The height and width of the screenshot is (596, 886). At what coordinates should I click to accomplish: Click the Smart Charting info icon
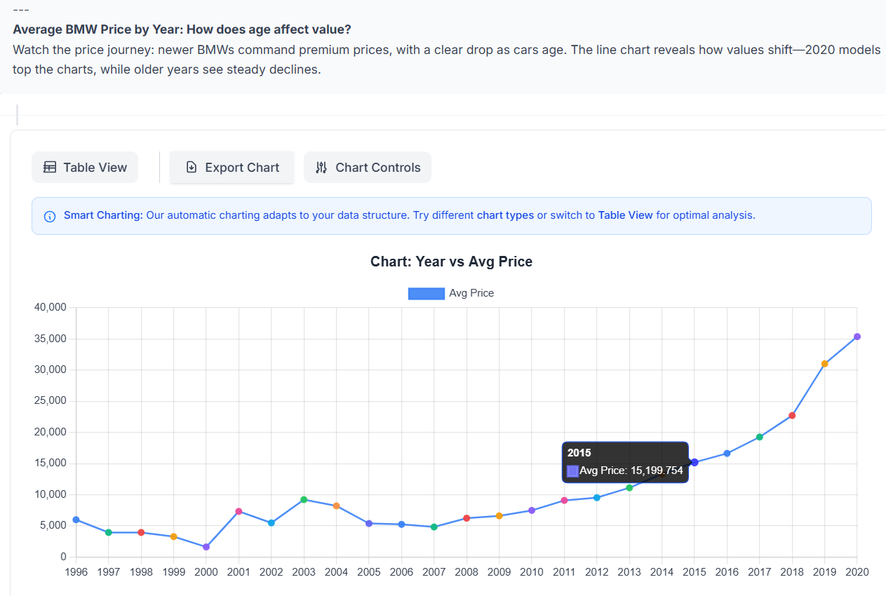[50, 216]
